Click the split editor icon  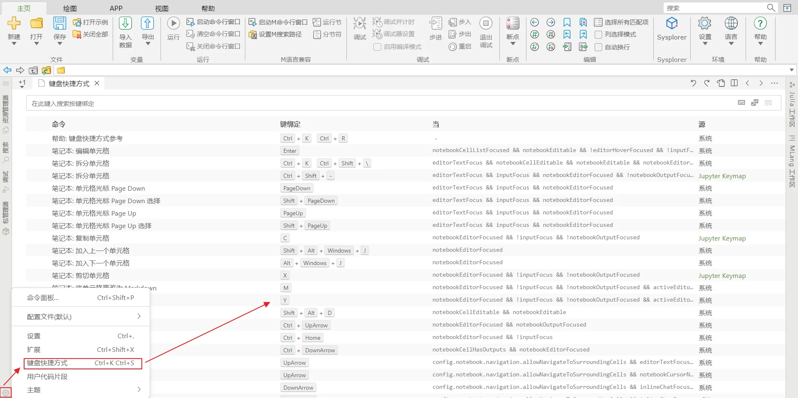pyautogui.click(x=734, y=83)
